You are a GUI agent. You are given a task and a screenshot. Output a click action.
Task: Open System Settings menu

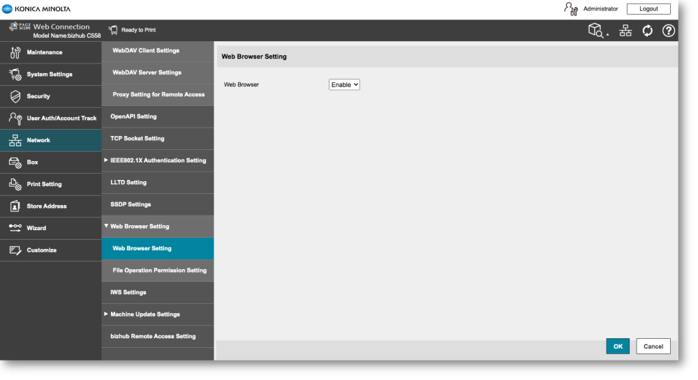tap(51, 74)
